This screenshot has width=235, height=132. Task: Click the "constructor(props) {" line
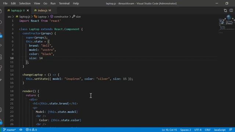point(39,33)
